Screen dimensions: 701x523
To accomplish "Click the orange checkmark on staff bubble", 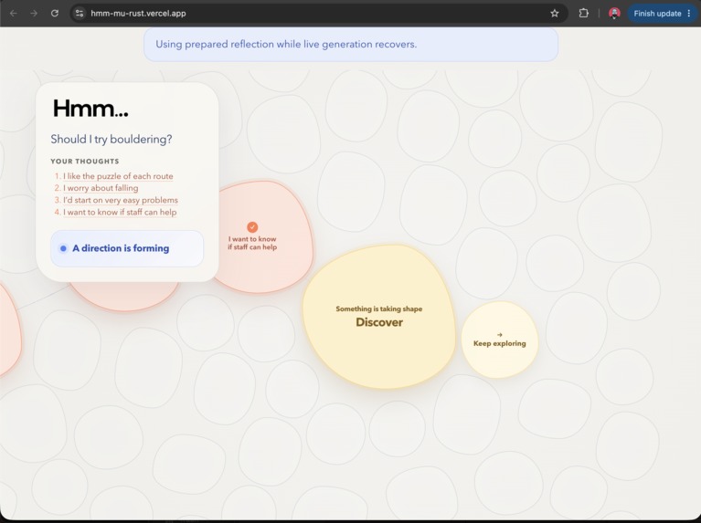I will [x=252, y=227].
